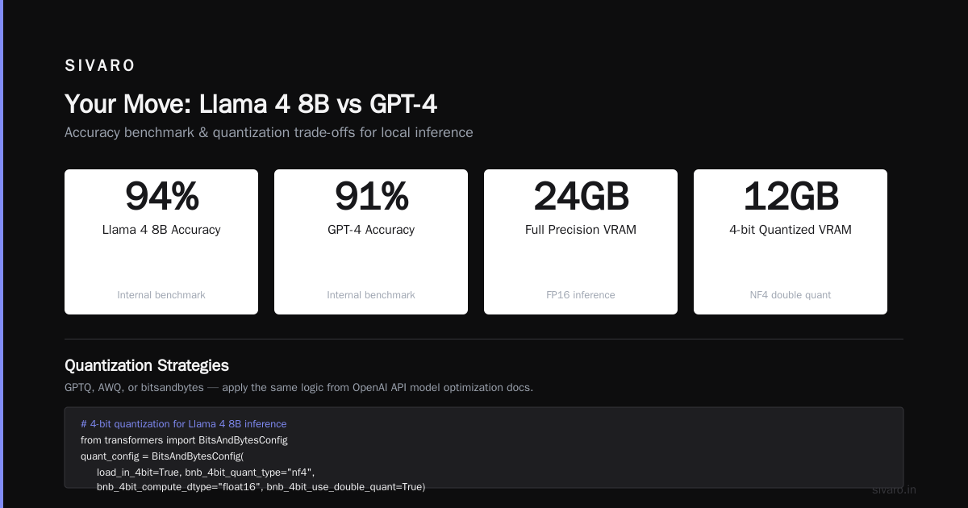Click the 4-bit Quantized VRAM card
The height and width of the screenshot is (508, 968).
[791, 242]
